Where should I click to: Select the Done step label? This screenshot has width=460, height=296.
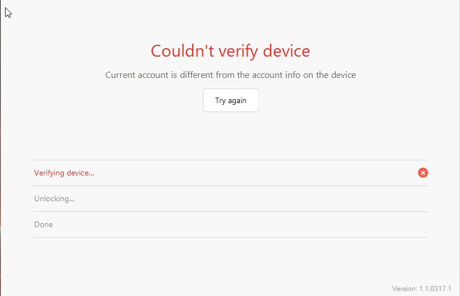point(44,224)
